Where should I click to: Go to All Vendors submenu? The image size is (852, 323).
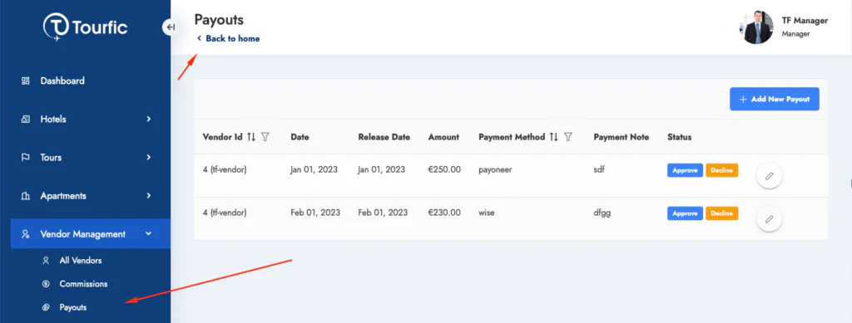[x=81, y=261]
